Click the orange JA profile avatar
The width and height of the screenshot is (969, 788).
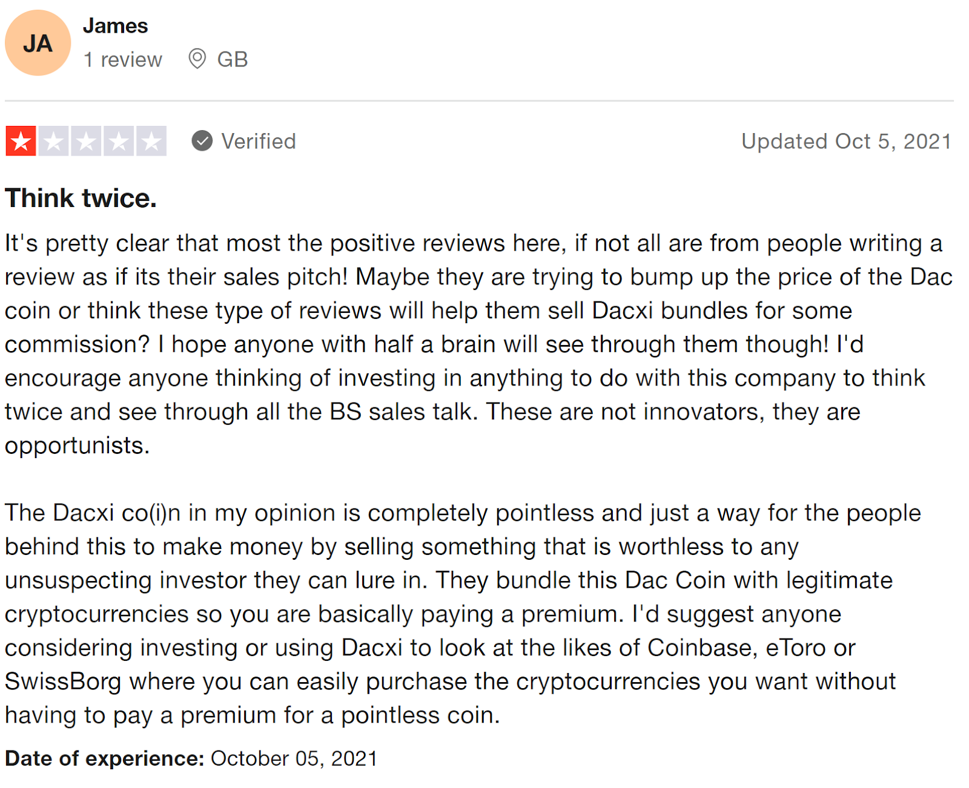coord(38,43)
